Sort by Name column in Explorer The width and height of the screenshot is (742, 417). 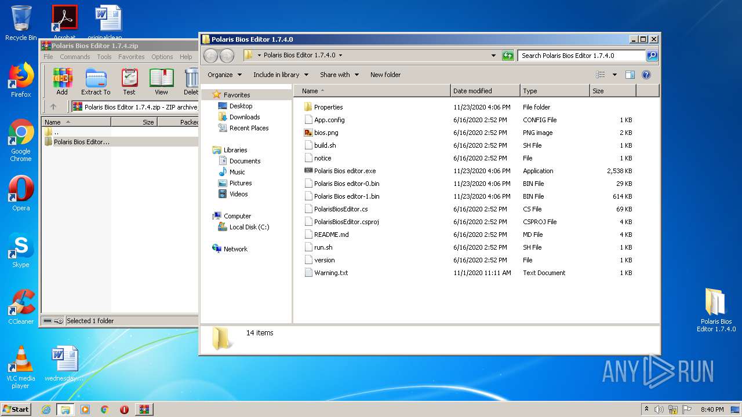click(372, 91)
